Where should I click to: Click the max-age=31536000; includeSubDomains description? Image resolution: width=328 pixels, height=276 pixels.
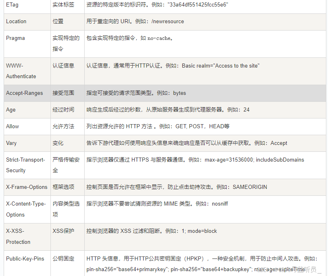coord(205,165)
